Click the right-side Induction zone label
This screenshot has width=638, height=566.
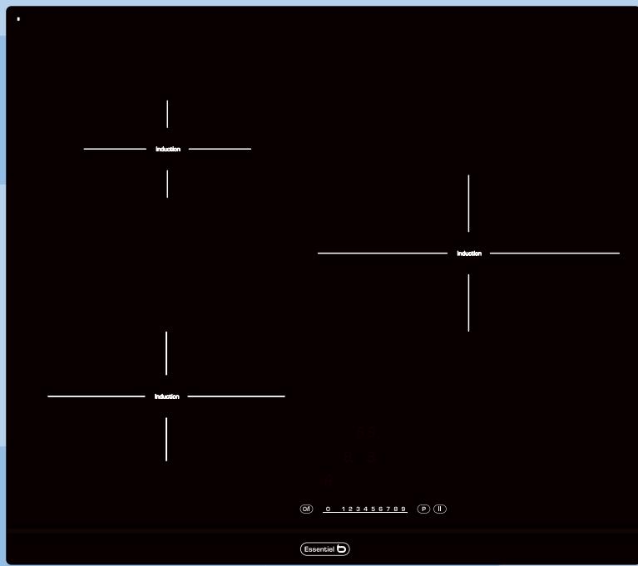click(469, 253)
